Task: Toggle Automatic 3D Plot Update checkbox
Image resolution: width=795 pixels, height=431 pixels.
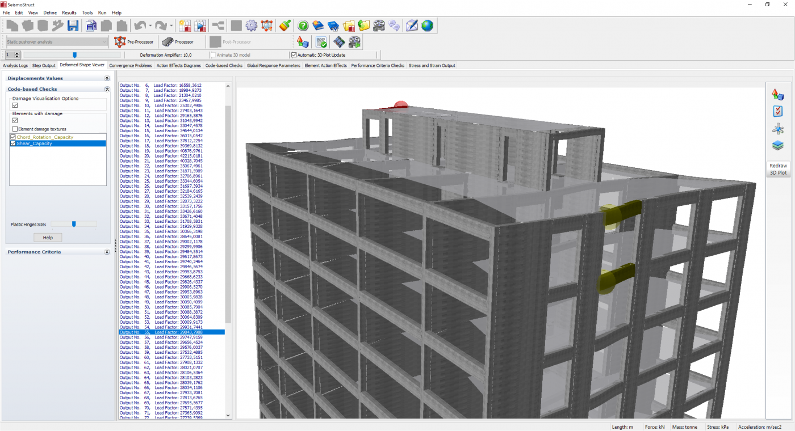Action: [x=294, y=55]
